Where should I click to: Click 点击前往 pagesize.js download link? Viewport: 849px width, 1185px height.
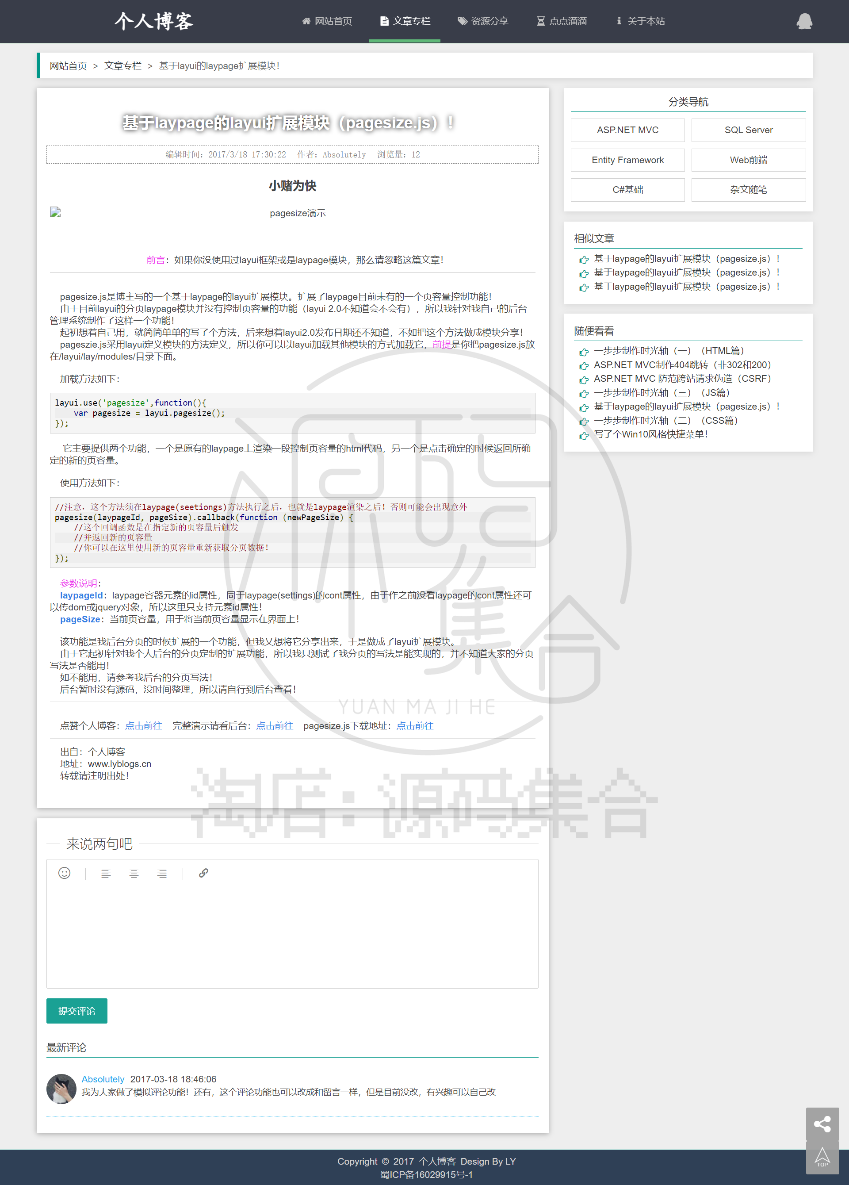coord(415,726)
